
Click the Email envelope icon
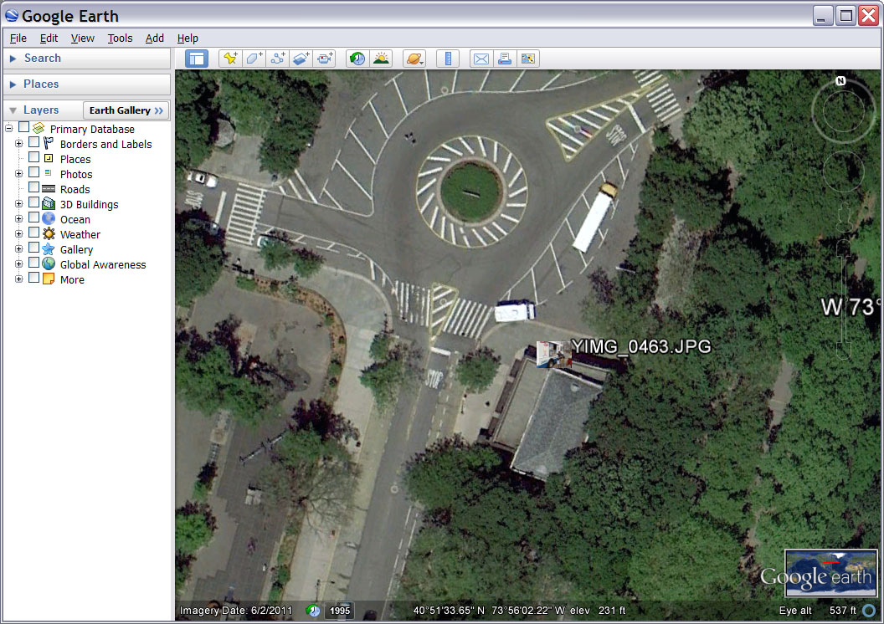tap(481, 59)
